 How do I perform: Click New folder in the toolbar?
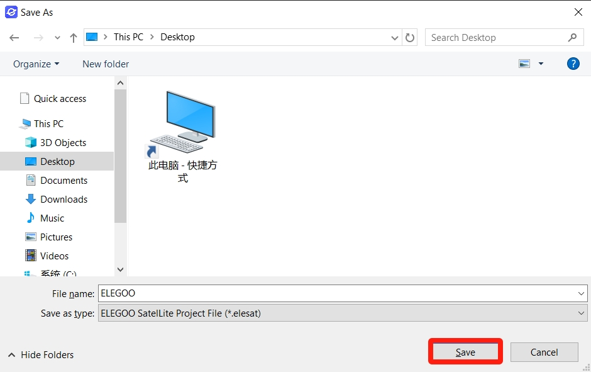[x=106, y=64]
